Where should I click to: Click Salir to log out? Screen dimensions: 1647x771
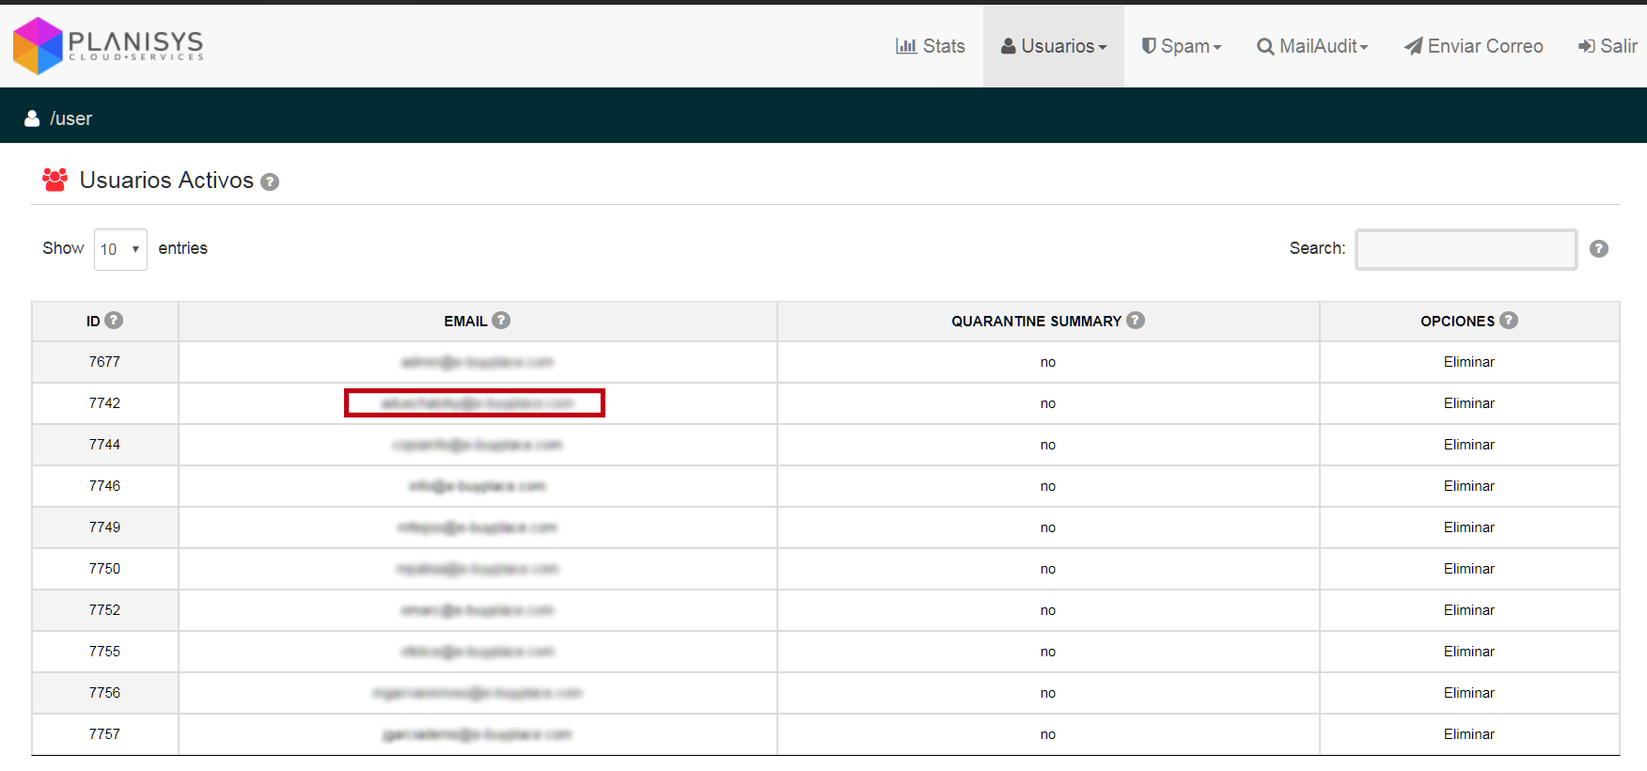pos(1608,46)
